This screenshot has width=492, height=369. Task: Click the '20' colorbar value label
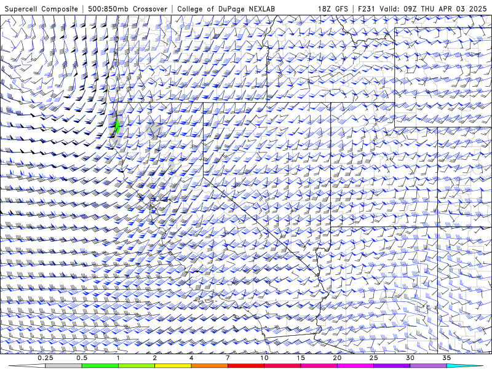tap(337, 358)
